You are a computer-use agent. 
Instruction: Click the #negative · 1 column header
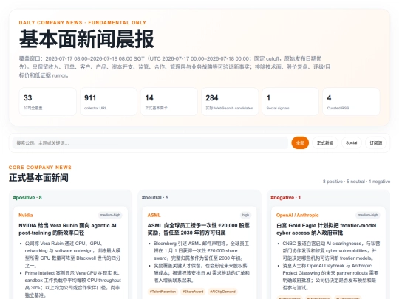coord(285,198)
